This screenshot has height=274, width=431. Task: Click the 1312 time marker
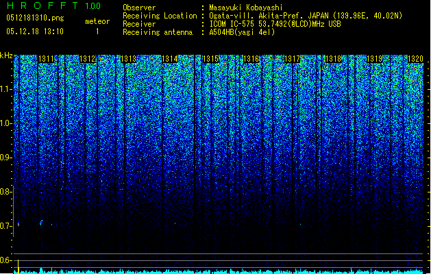pyautogui.click(x=87, y=59)
